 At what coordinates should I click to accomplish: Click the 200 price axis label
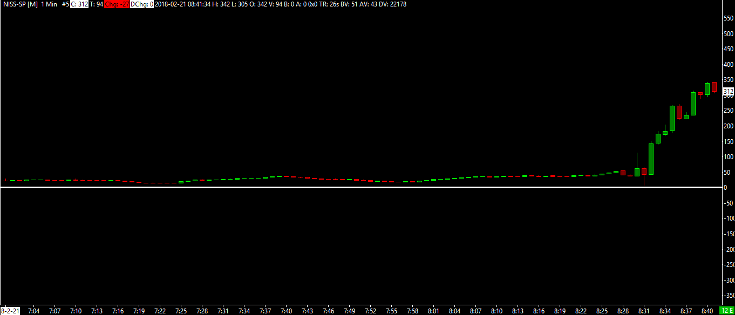tap(728, 126)
